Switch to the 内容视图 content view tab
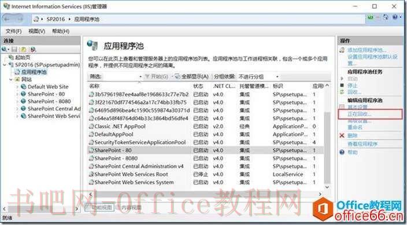 [129, 207]
